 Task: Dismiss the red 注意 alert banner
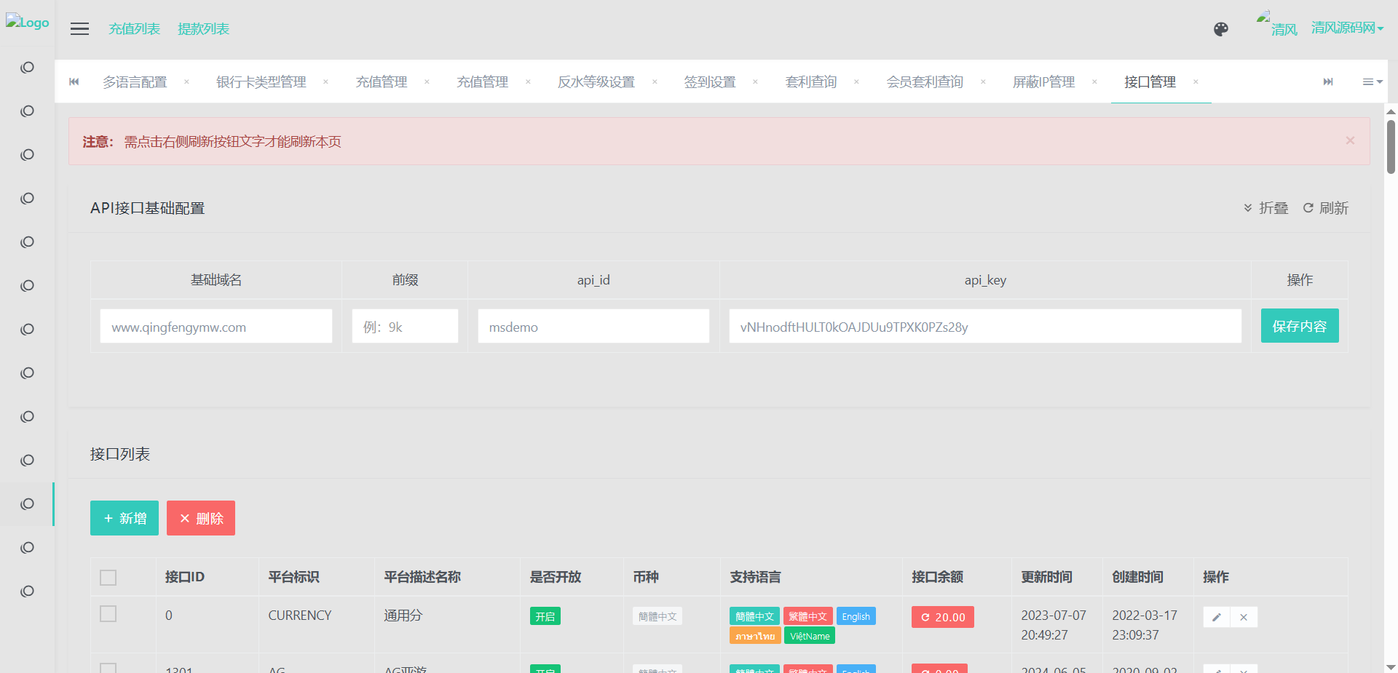point(1350,140)
